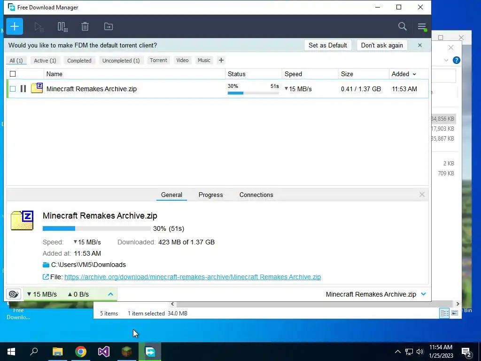Filter by Active (1) downloads
Image resolution: width=481 pixels, height=361 pixels.
coord(45,61)
